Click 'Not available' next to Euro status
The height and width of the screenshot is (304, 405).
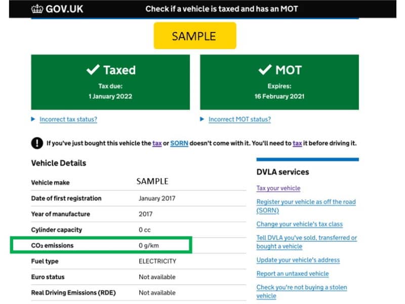coord(157,277)
